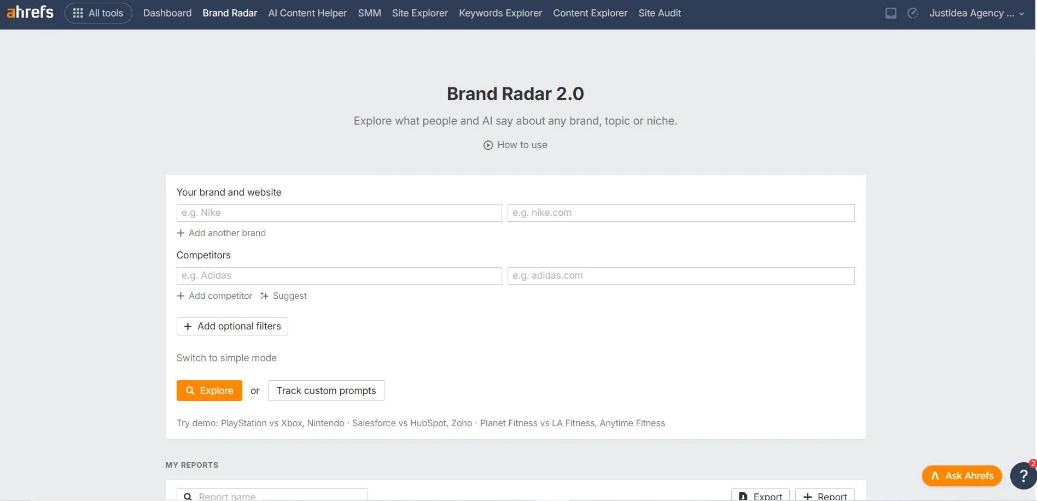Focus the brand website field (e.g. nike.com)
The image size is (1037, 501).
coord(681,213)
